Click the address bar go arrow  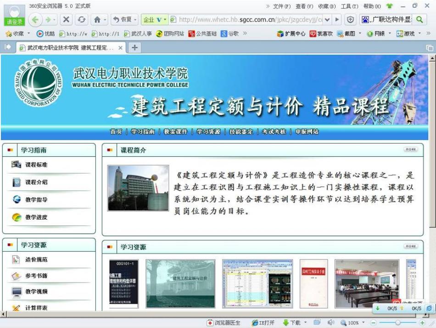(337, 19)
